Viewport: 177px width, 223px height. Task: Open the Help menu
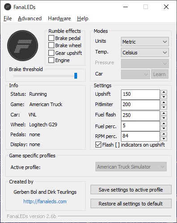pos(82,18)
